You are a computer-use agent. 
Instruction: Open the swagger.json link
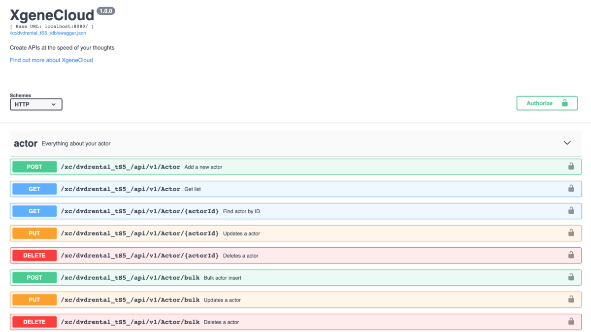pyautogui.click(x=48, y=33)
